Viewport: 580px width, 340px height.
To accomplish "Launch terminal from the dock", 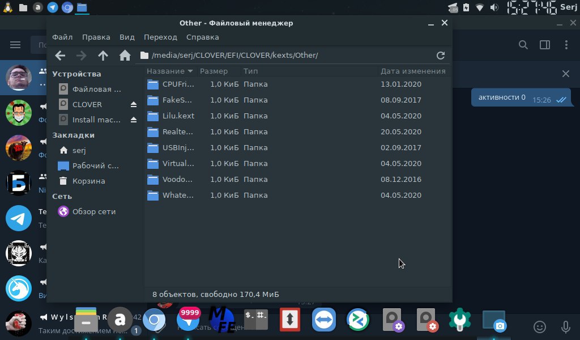I will (x=255, y=320).
